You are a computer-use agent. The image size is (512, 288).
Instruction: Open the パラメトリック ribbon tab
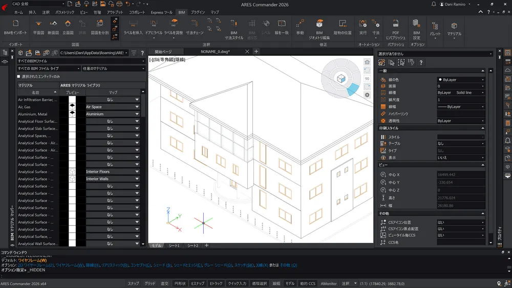pyautogui.click(x=65, y=12)
